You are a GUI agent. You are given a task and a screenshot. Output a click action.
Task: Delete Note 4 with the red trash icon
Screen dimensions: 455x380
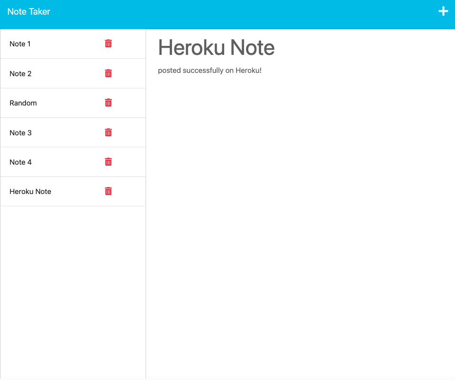click(108, 162)
